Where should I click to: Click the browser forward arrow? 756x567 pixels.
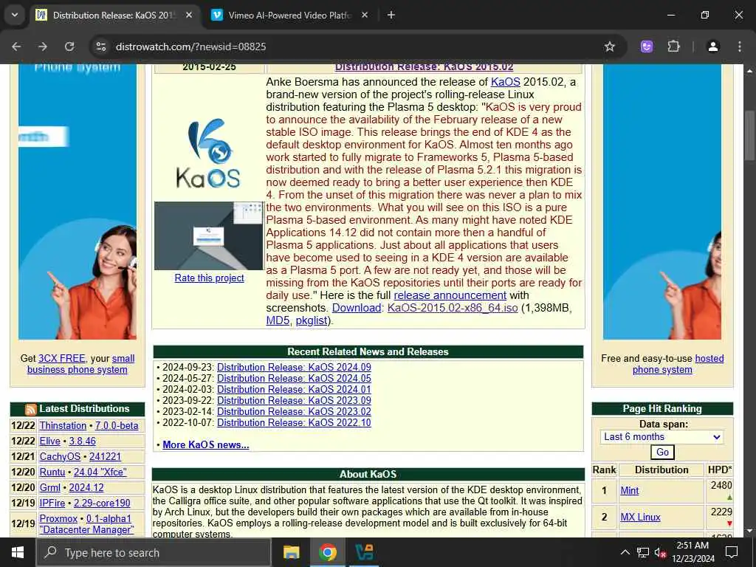(43, 47)
